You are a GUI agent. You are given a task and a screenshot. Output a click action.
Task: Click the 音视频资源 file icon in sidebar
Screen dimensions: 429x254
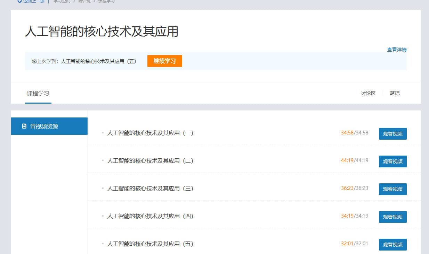(24, 126)
